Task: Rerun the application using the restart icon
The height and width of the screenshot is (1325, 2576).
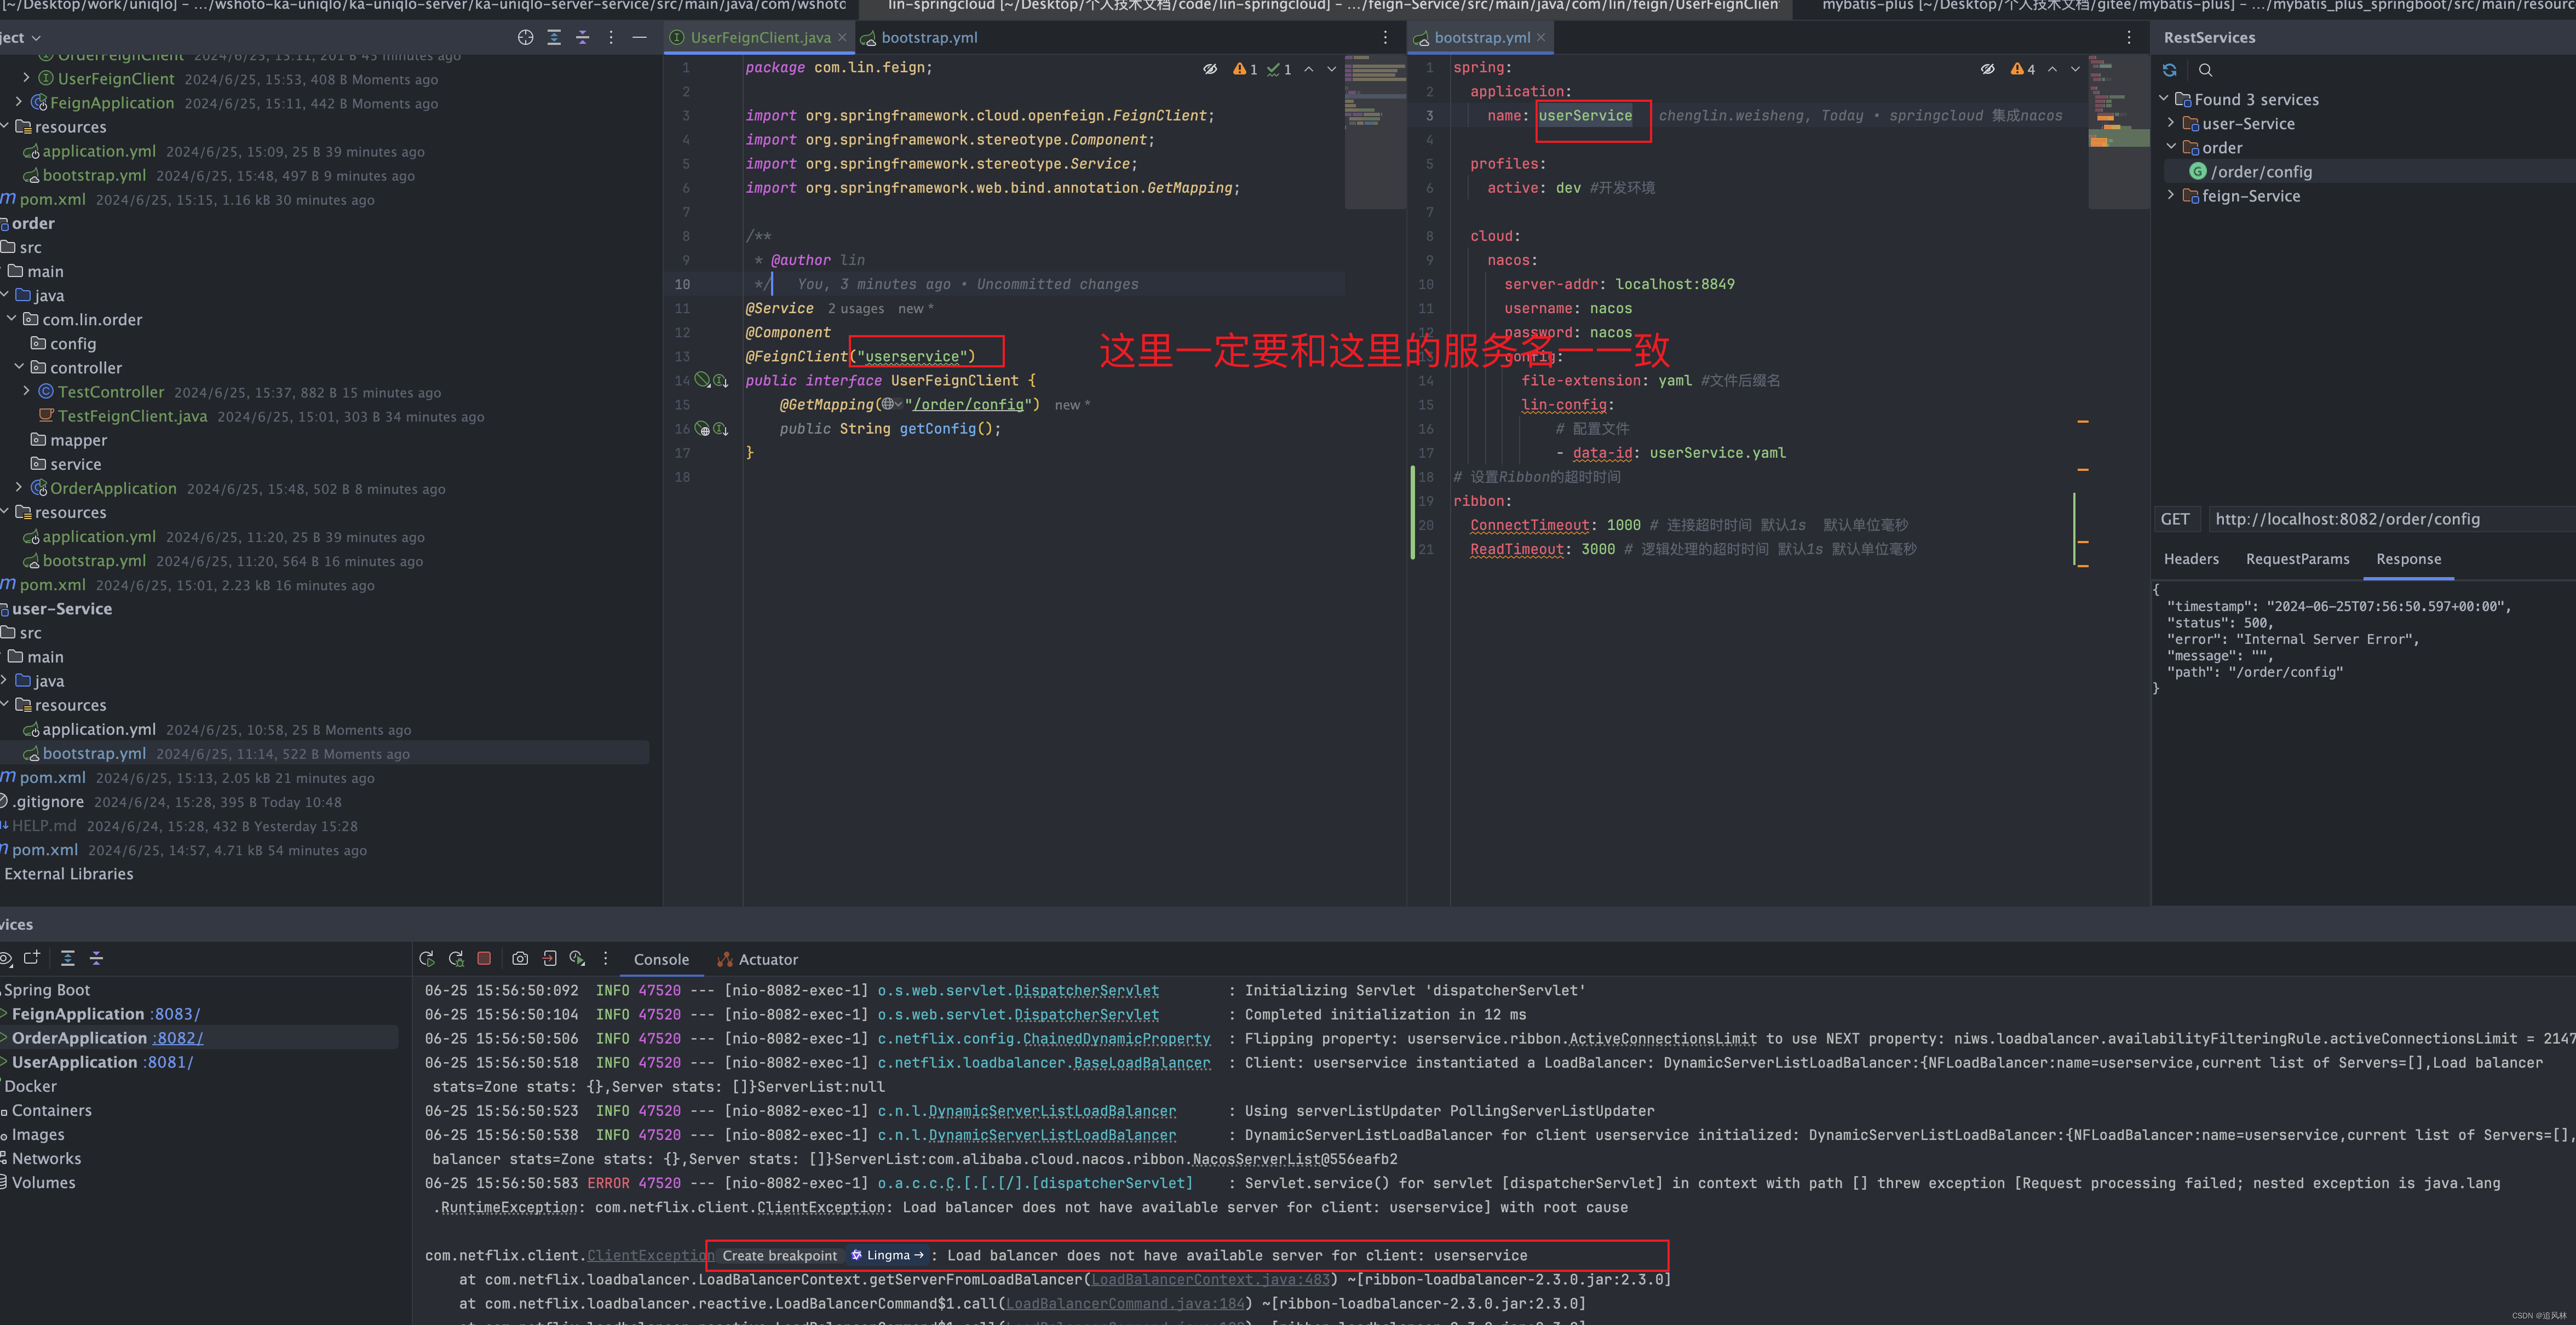Action: tap(427, 958)
